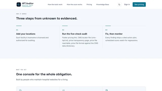The width and height of the screenshot is (162, 91).
Task: Select the 'Fix, then monitor' step heading
Action: [114, 34]
